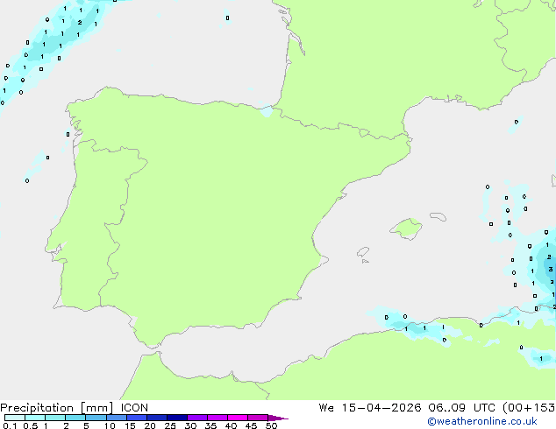Select the 0.5–1 mm legend color swatch
The image size is (556, 429).
[x=35, y=418]
